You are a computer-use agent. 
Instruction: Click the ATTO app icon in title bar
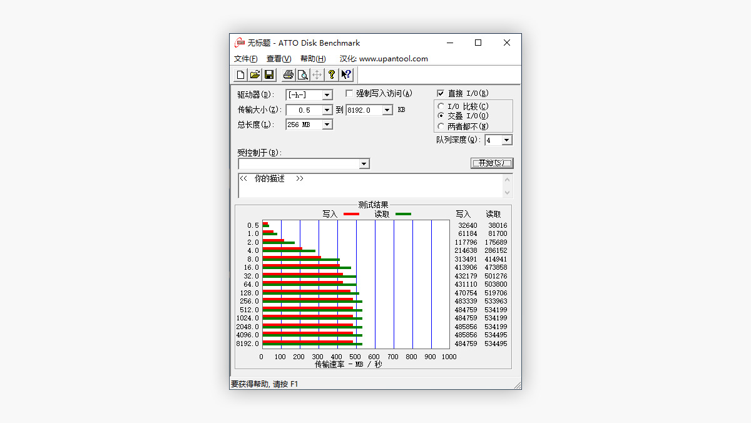tap(240, 43)
